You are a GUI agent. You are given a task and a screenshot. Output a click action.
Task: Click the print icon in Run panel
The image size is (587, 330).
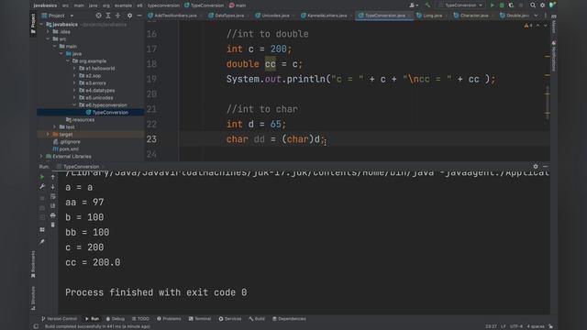pyautogui.click(x=53, y=215)
